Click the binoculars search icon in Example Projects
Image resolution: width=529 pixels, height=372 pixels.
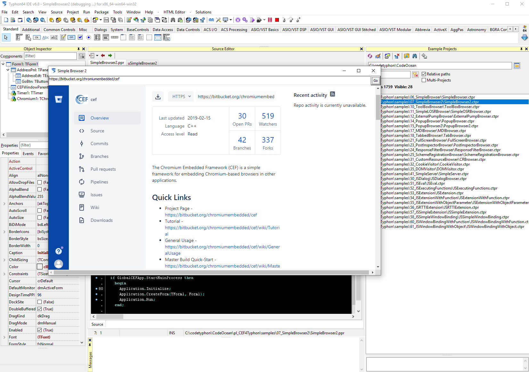(415, 56)
